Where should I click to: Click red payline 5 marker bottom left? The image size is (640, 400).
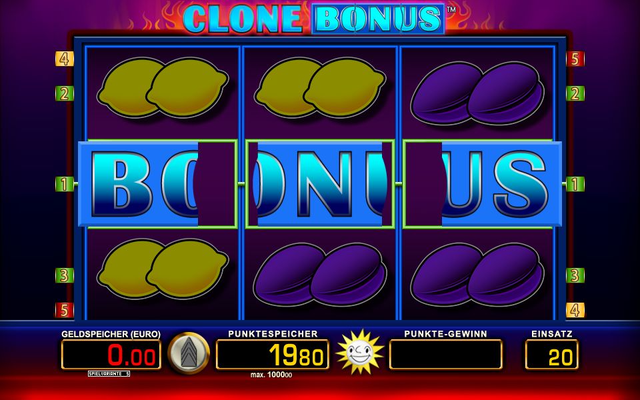[65, 310]
